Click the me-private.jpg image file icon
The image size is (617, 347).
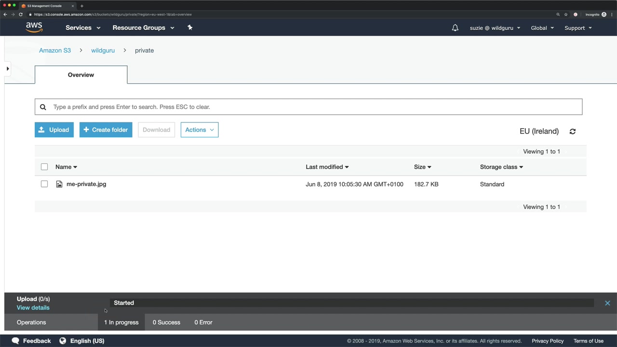(x=59, y=184)
